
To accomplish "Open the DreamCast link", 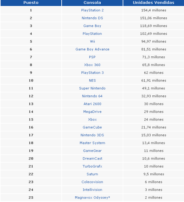I will [93, 158].
